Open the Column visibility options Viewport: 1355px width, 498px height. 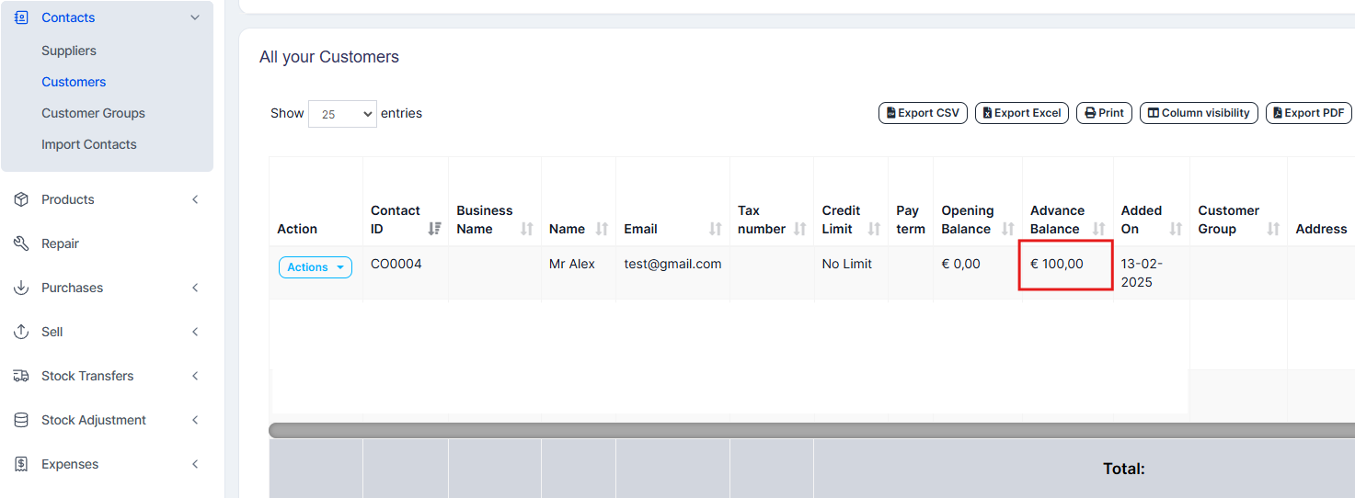click(1198, 113)
